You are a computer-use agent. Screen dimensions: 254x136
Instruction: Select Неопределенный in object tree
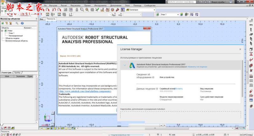[x=16, y=36]
